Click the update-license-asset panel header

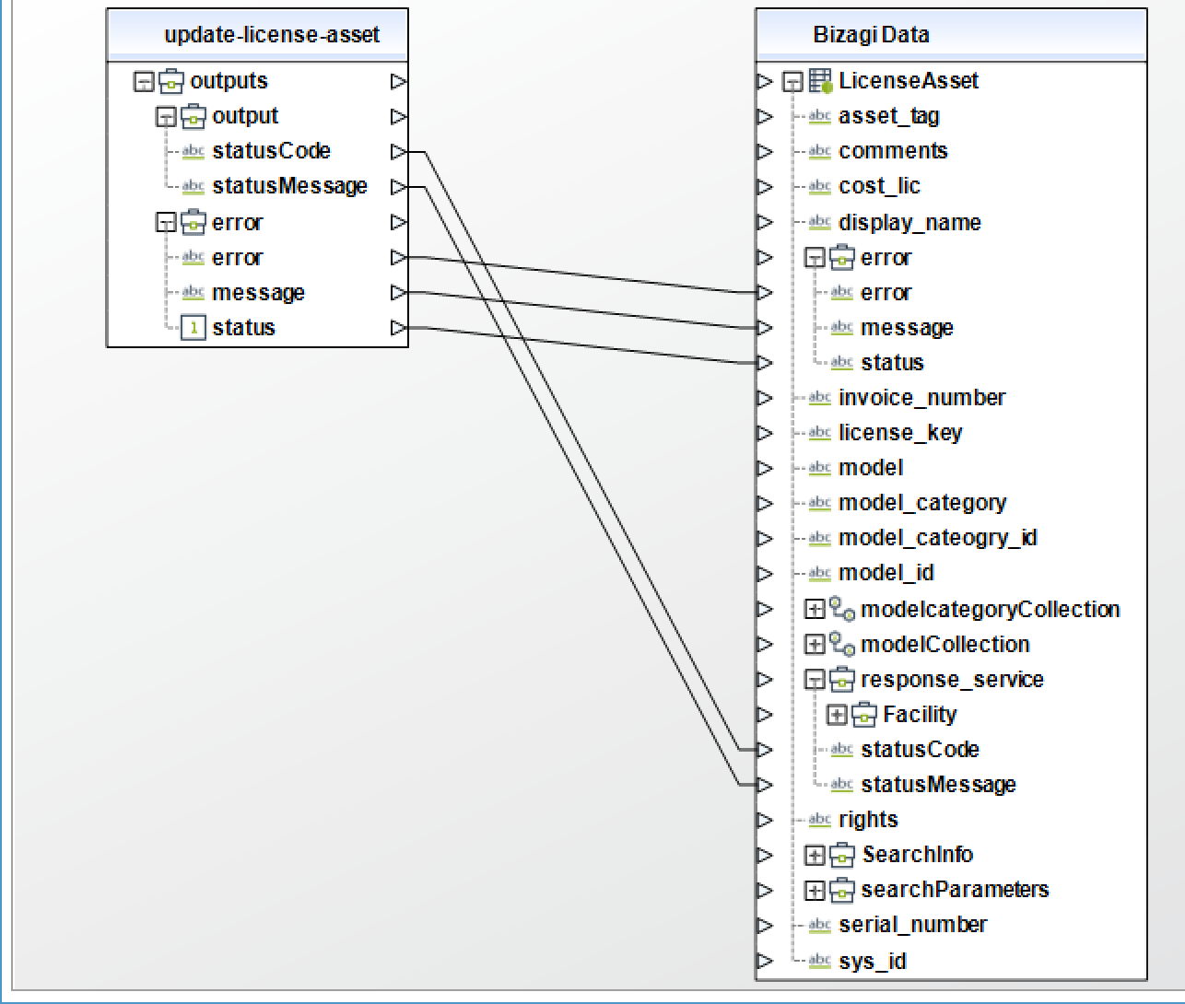(257, 35)
